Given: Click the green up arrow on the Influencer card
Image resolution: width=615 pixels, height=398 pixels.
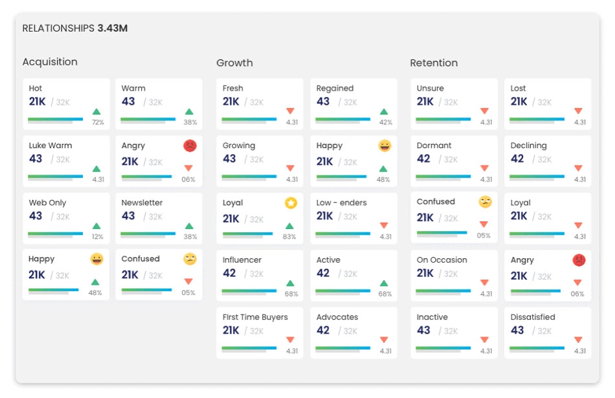Looking at the screenshot, I should click(x=291, y=283).
